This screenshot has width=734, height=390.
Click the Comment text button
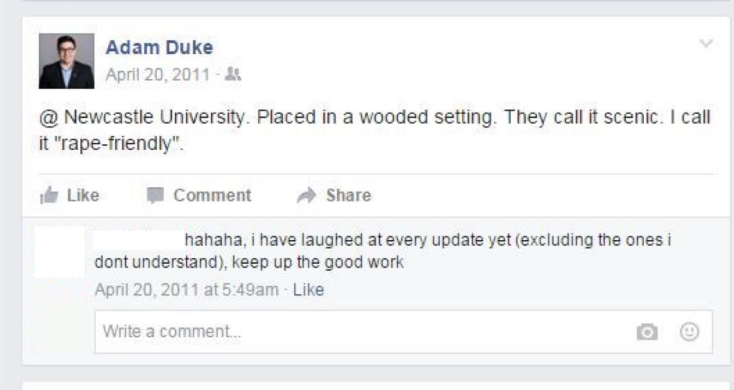[212, 195]
